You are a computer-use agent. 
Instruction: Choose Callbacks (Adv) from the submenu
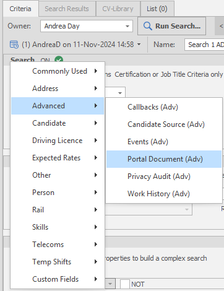164,107
